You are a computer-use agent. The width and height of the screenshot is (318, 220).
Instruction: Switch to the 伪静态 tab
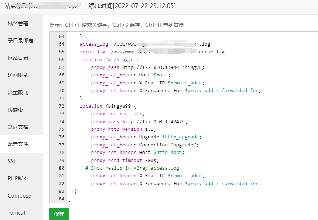tap(16, 109)
